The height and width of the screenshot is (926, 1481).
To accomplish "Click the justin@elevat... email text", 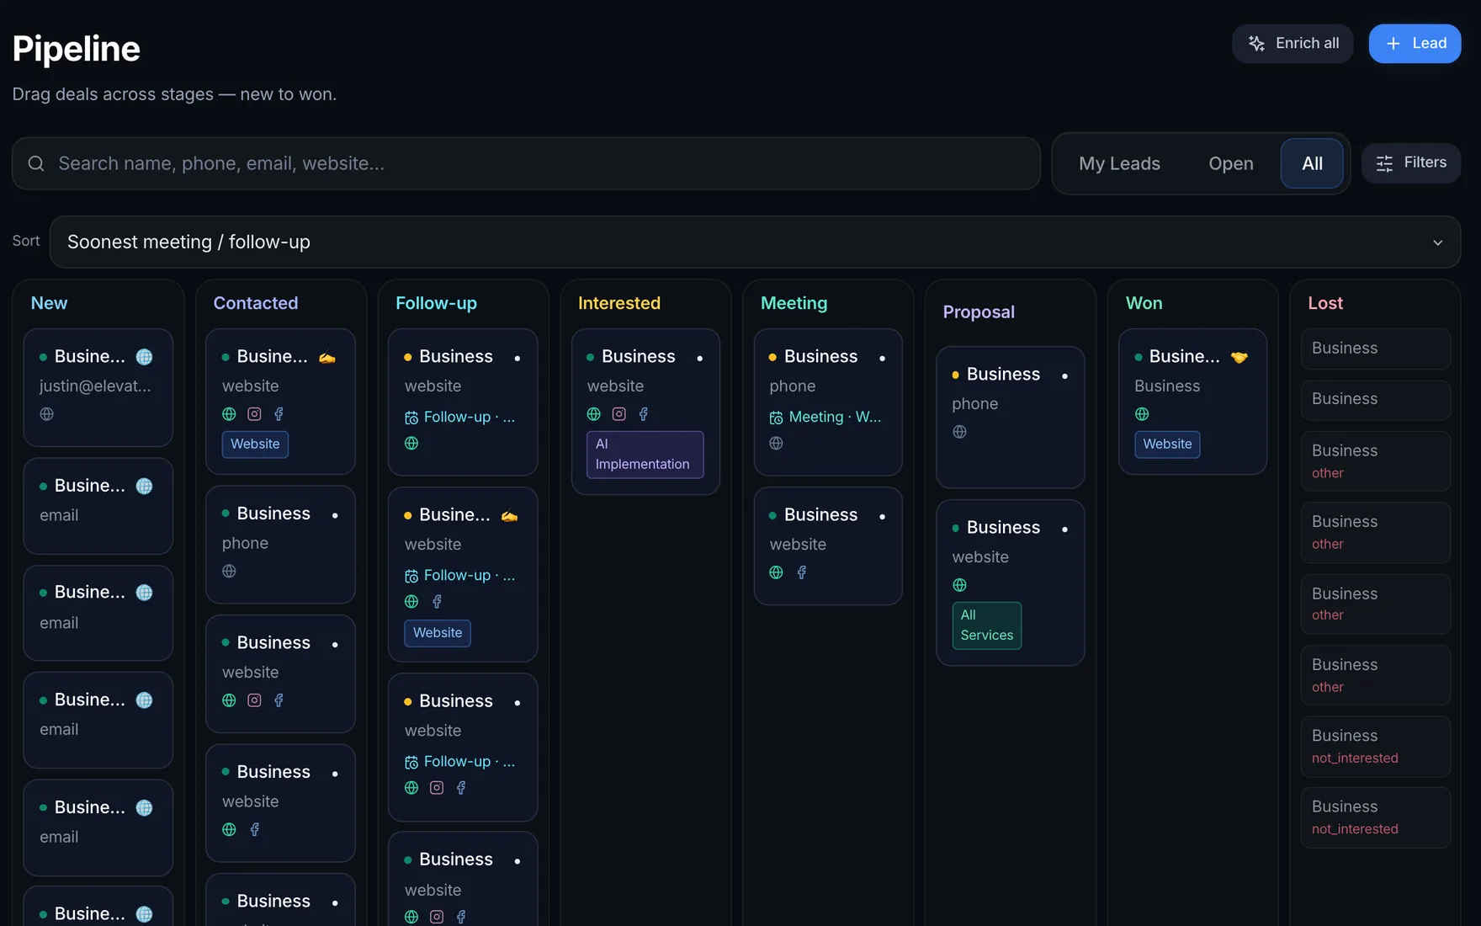I will coord(95,386).
